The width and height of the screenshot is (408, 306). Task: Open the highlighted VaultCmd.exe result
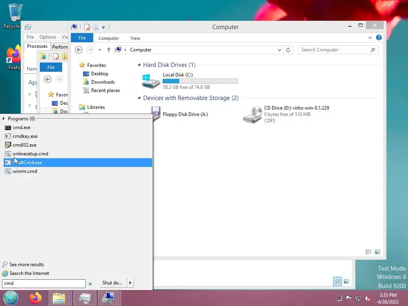click(78, 163)
